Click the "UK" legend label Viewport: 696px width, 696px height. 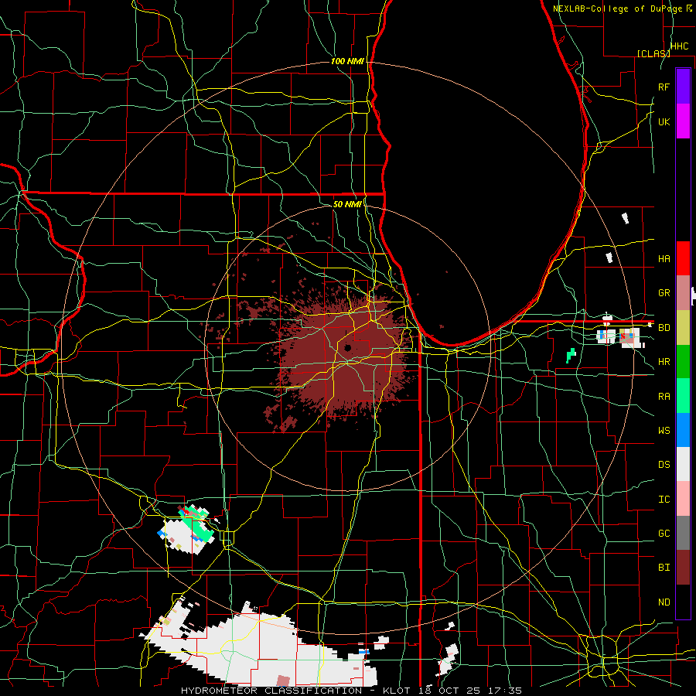point(664,121)
